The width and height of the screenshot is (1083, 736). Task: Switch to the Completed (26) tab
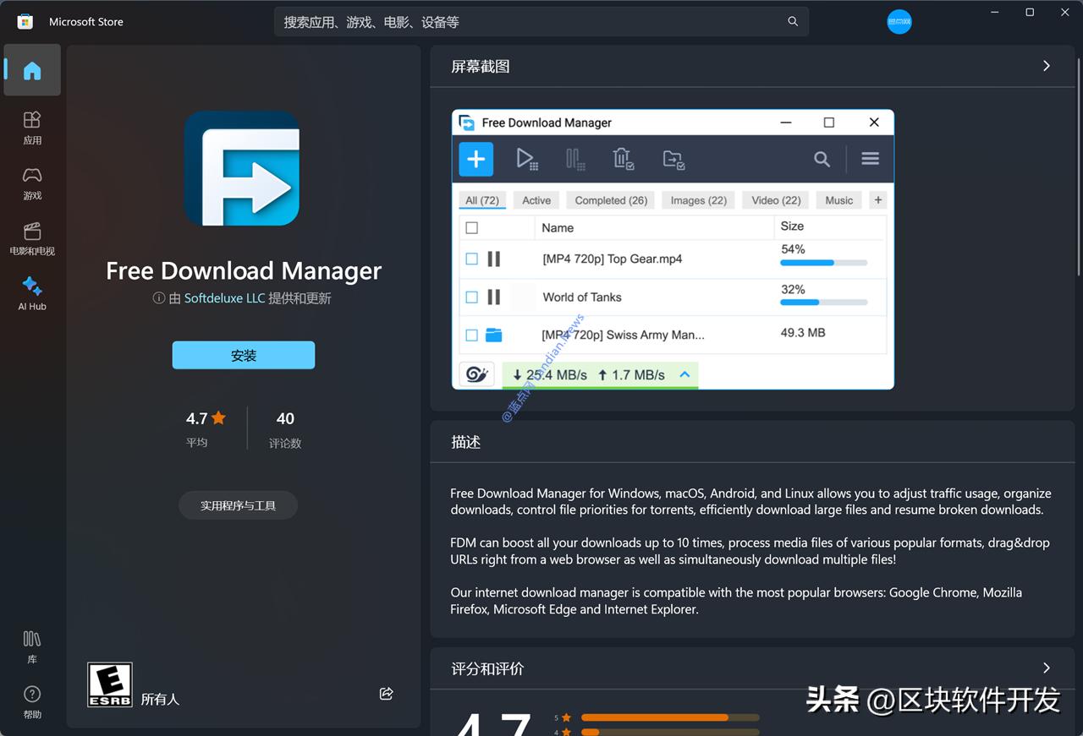click(x=609, y=199)
